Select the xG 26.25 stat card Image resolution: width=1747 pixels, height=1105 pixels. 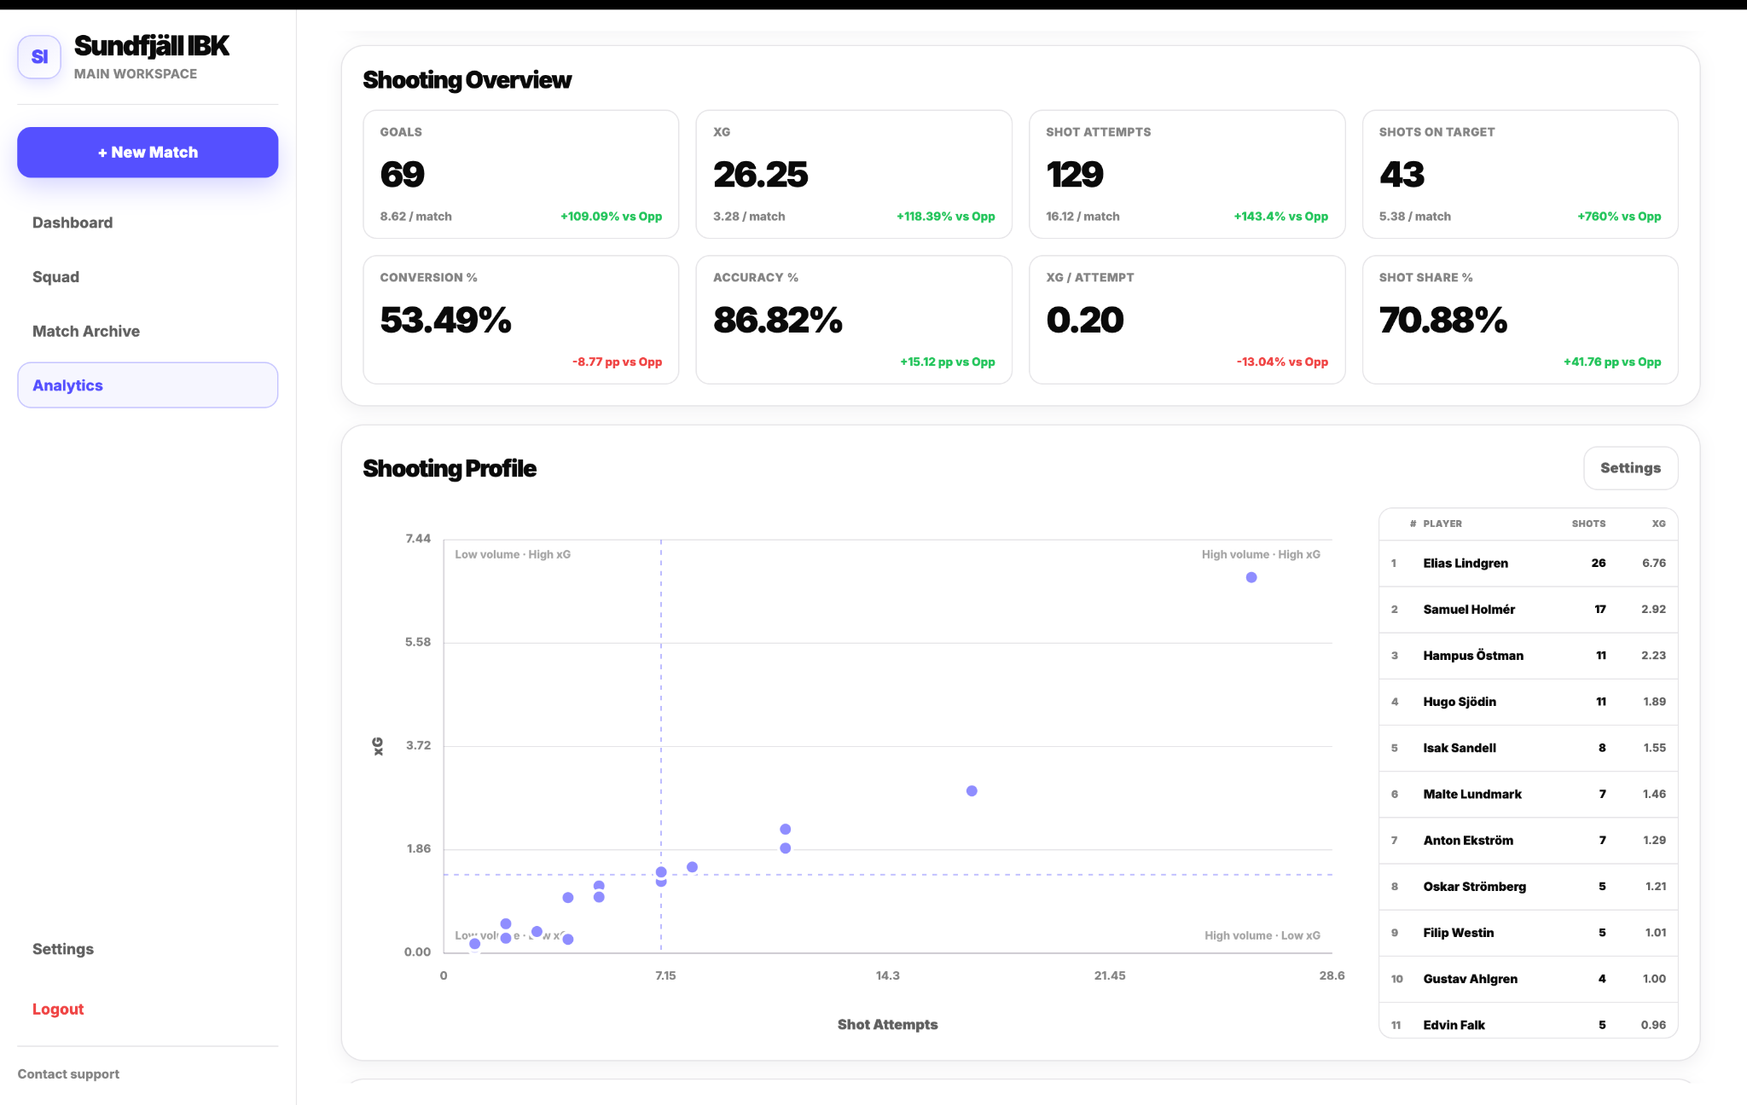click(854, 174)
